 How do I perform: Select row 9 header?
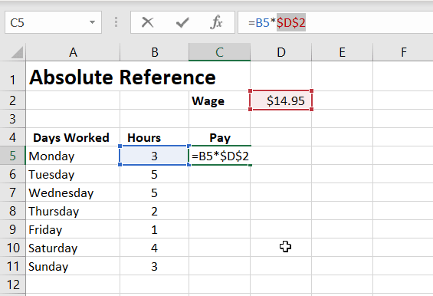(13, 229)
